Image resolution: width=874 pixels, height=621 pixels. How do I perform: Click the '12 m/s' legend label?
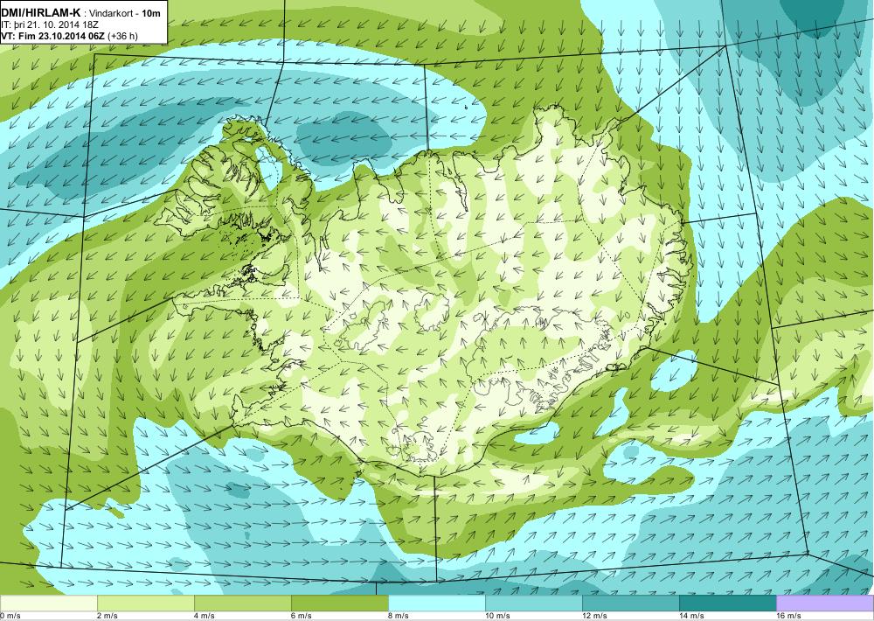(x=594, y=616)
